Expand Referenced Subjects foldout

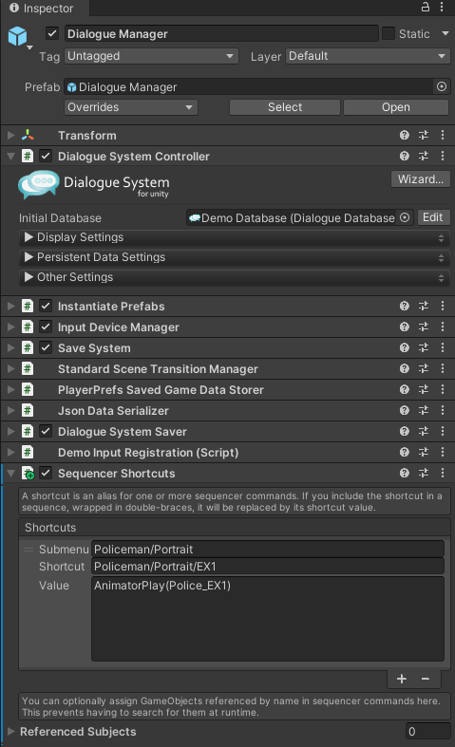coord(11,731)
